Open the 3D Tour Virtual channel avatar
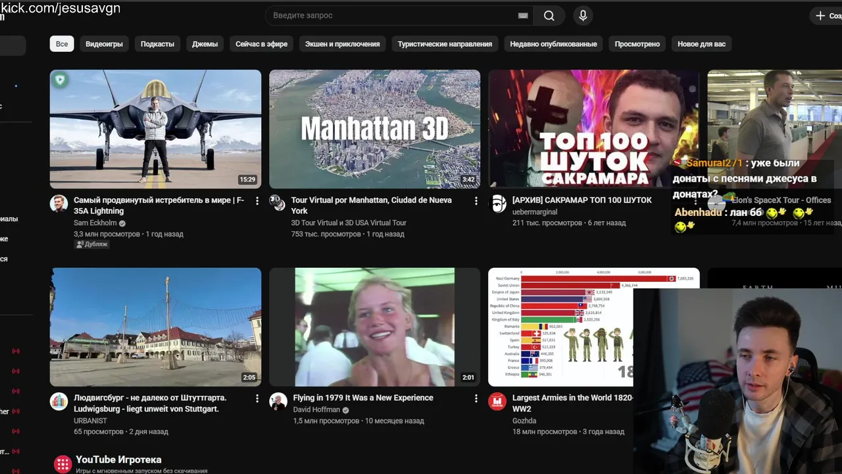This screenshot has height=474, width=842. click(x=278, y=203)
